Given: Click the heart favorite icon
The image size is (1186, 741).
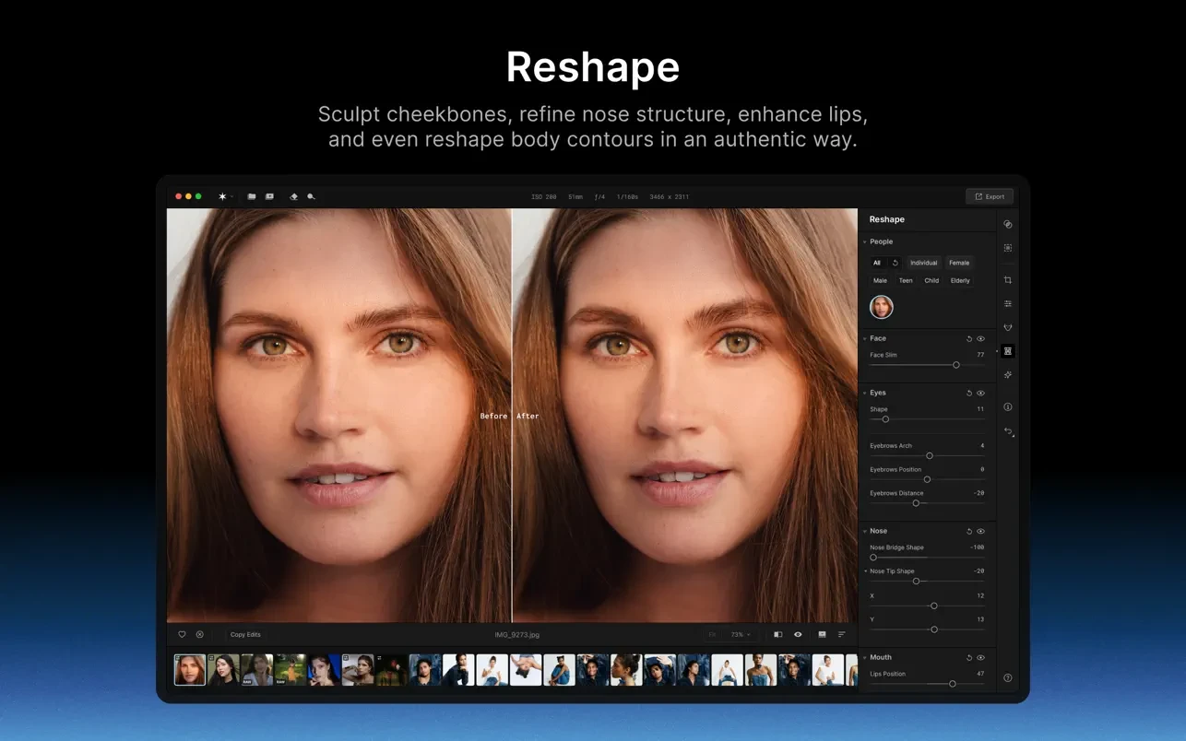Looking at the screenshot, I should click(x=182, y=634).
